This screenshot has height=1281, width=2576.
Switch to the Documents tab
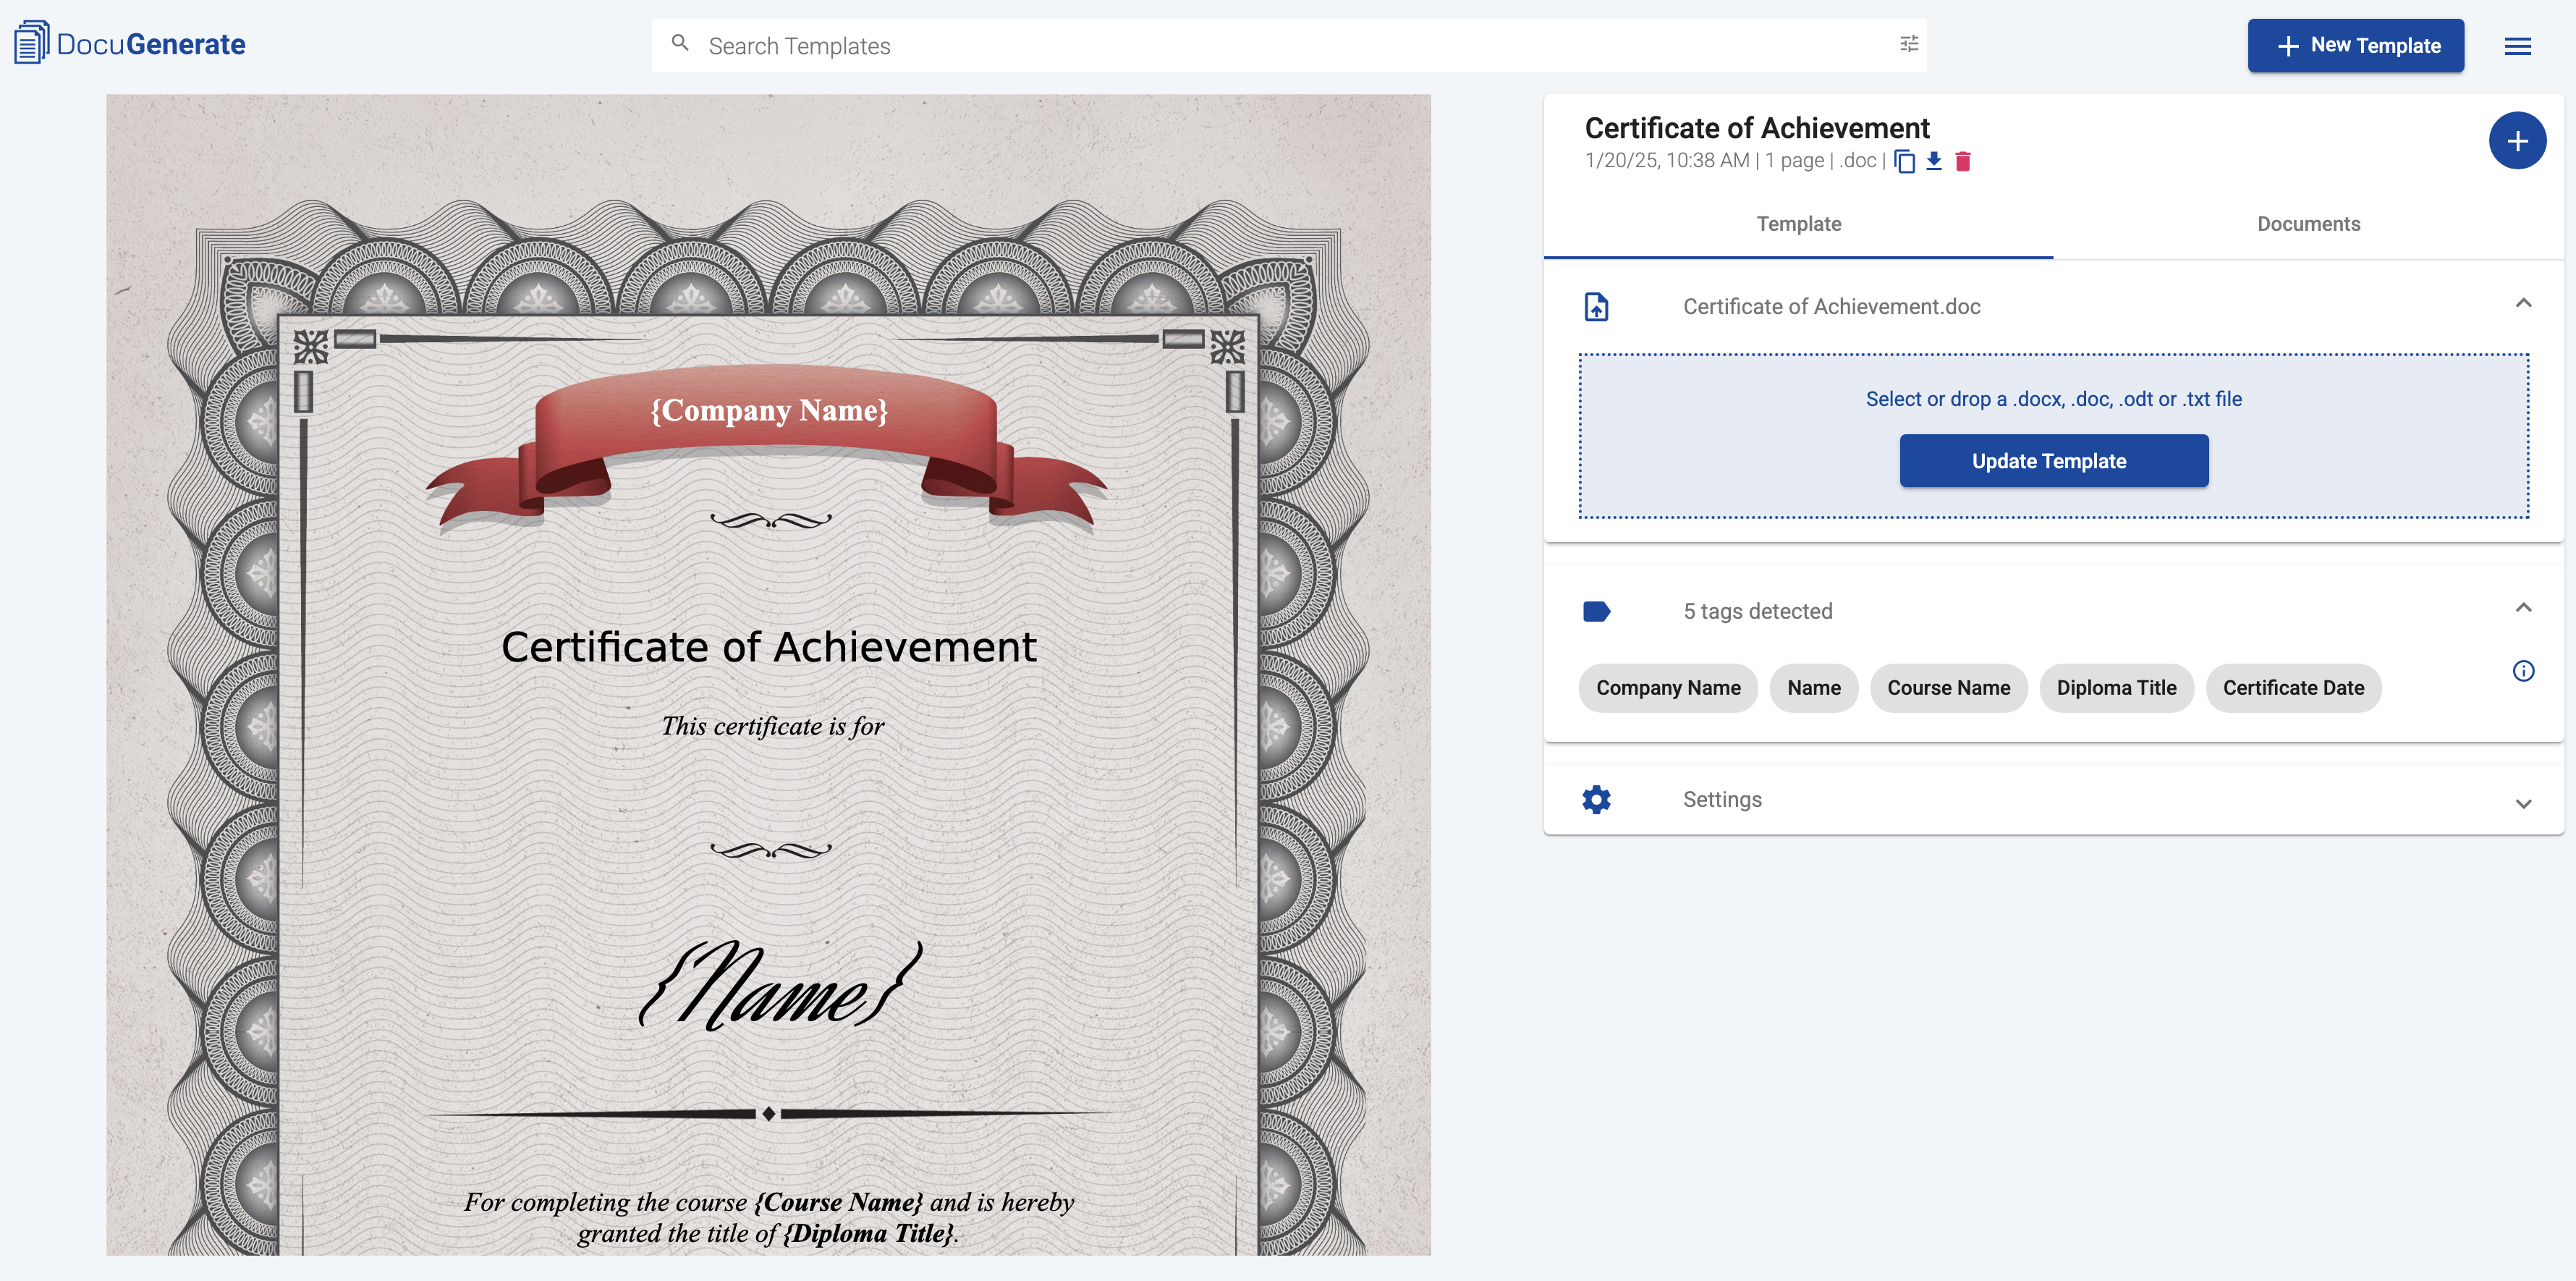tap(2307, 224)
